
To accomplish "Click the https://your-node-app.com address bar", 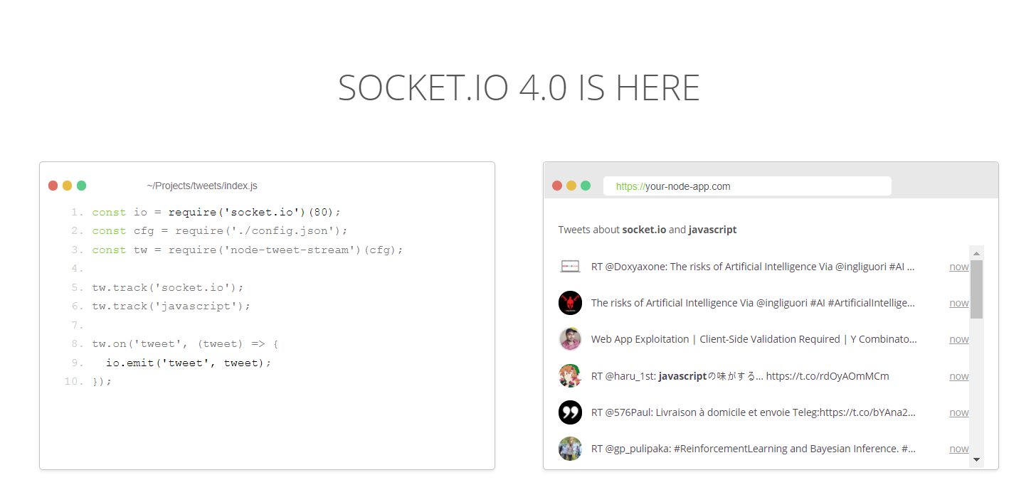I will [x=747, y=186].
